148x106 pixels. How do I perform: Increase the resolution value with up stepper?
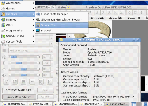(52, 56)
